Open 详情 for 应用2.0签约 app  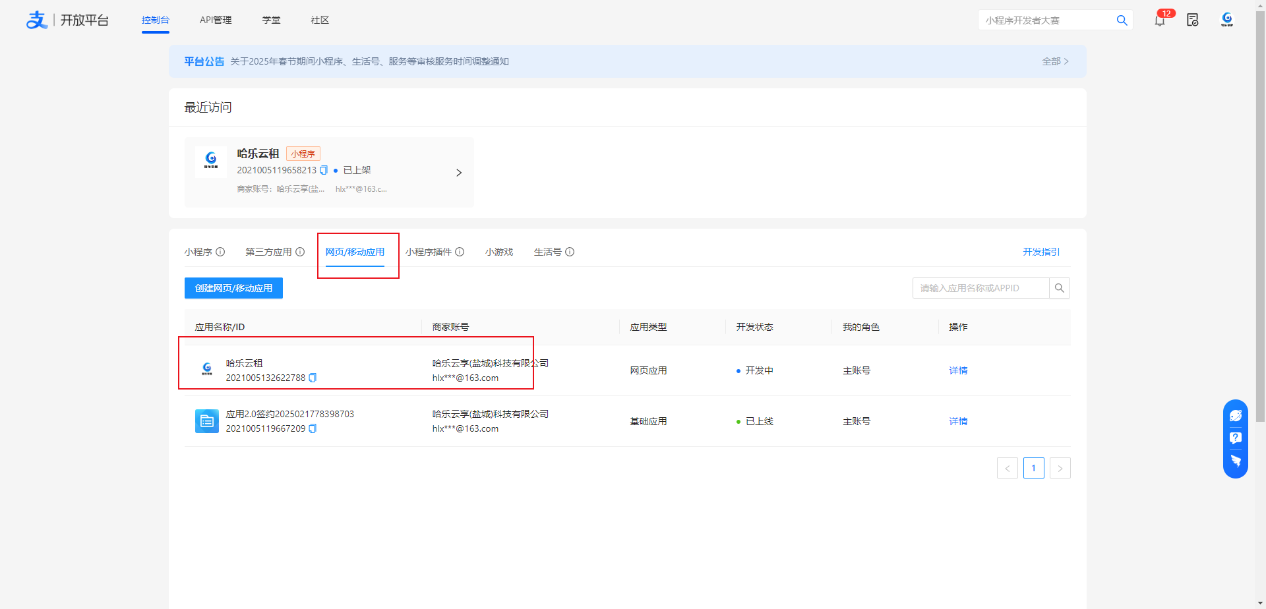click(958, 421)
